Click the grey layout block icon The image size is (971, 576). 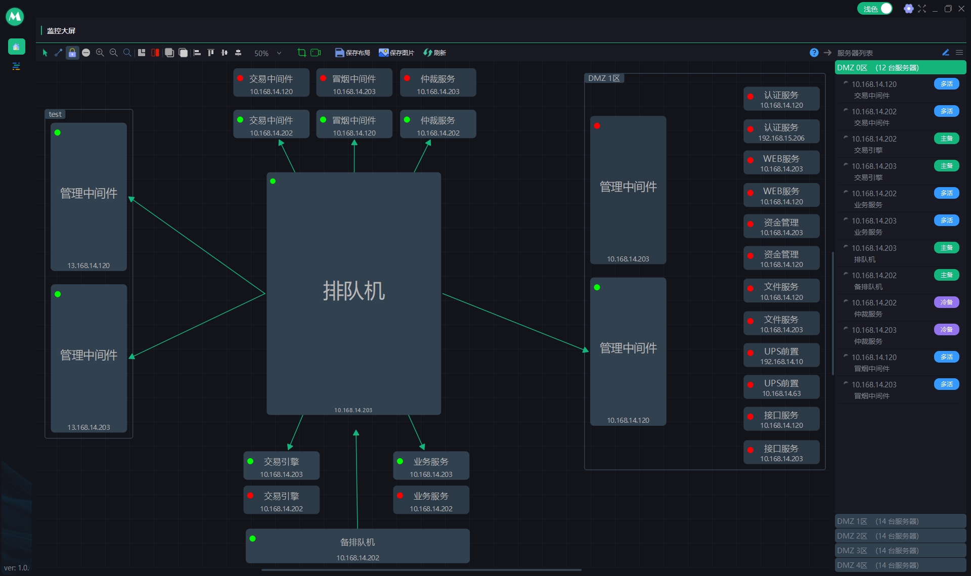pyautogui.click(x=142, y=53)
